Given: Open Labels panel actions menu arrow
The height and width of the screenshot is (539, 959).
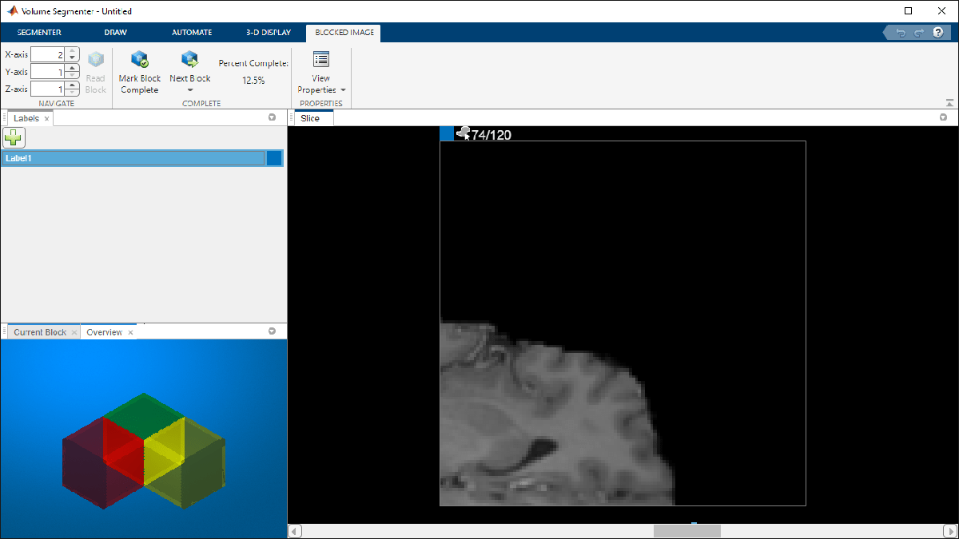Looking at the screenshot, I should click(272, 117).
